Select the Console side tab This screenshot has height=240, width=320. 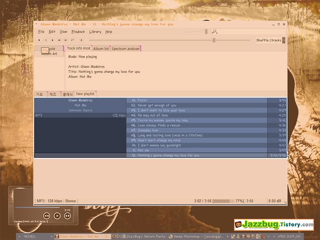pos(49,48)
